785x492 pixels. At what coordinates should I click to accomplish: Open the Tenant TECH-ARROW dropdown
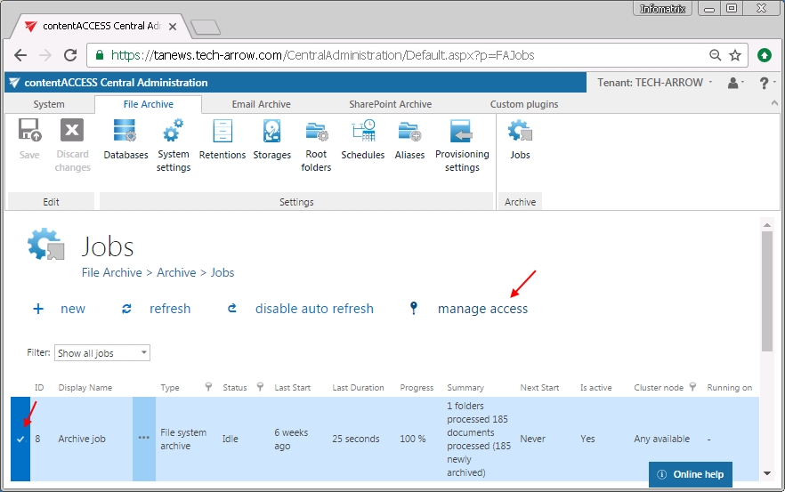pos(656,83)
